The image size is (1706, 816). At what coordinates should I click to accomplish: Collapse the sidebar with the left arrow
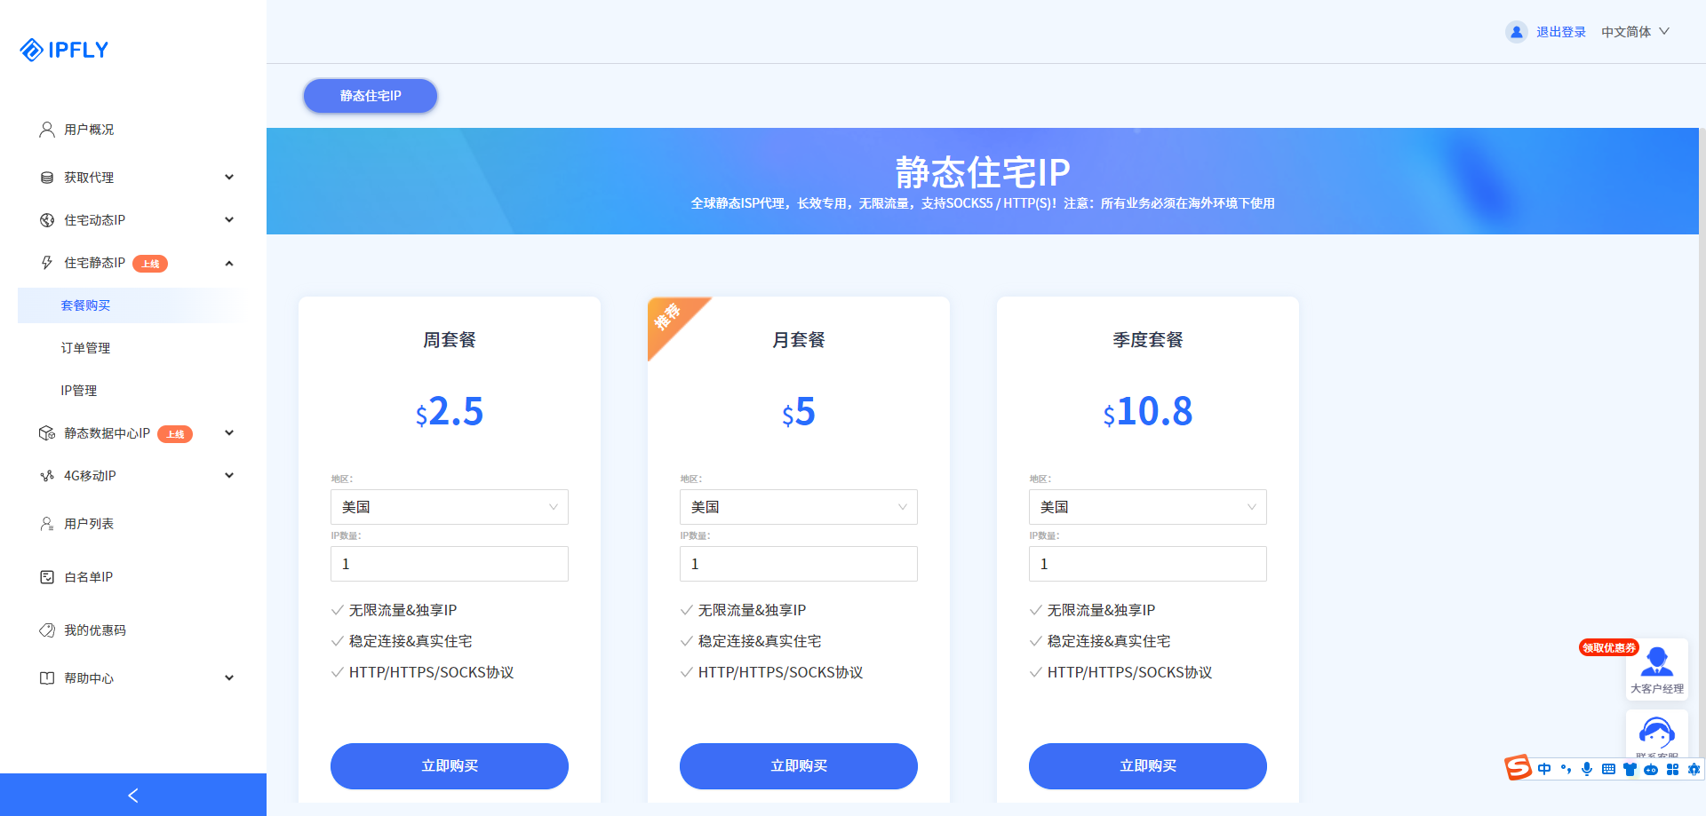coord(133,796)
